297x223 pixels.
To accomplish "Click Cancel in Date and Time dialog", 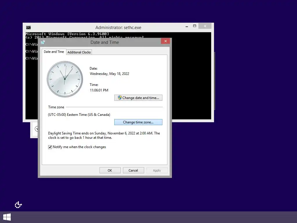I will (133, 170).
